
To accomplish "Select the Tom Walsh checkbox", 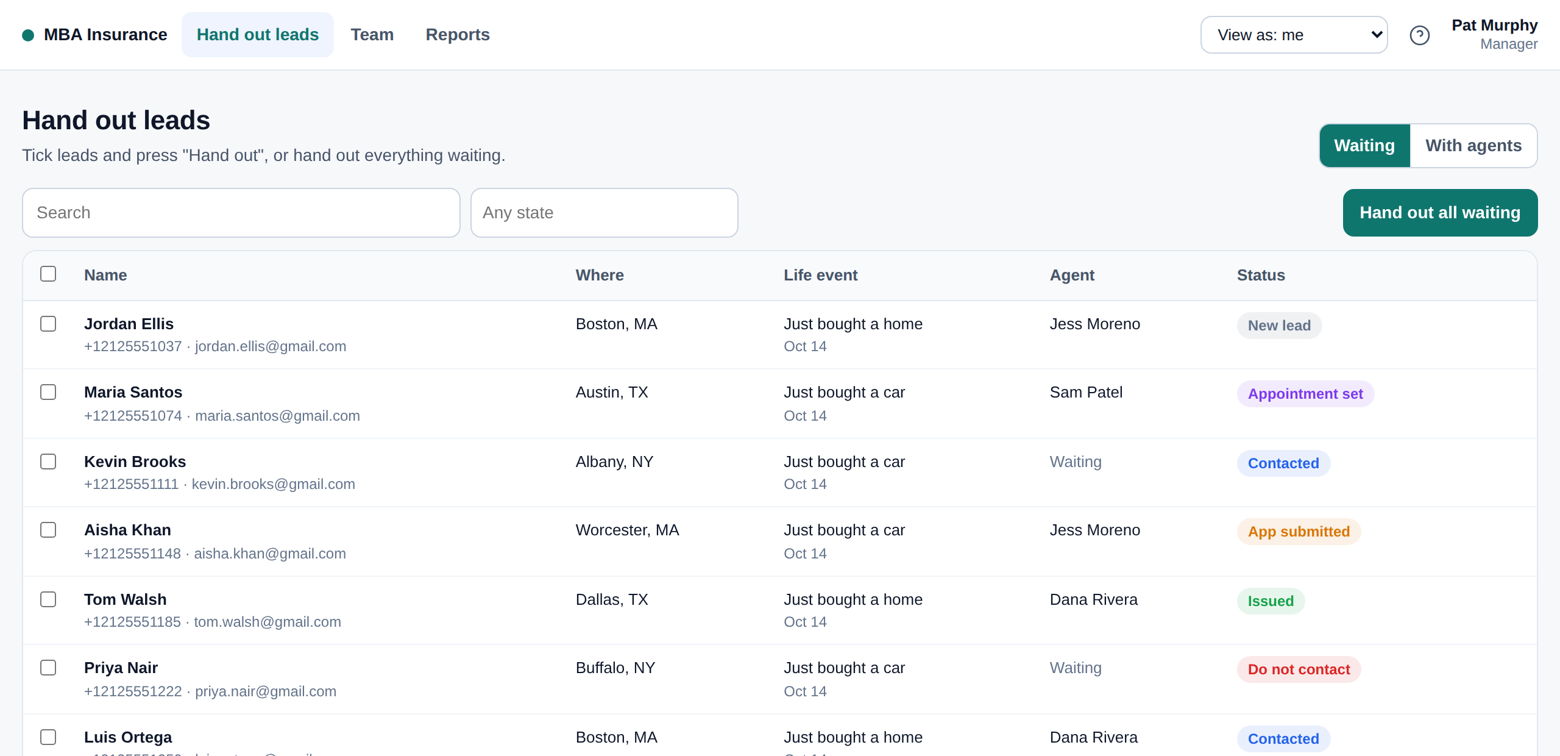I will click(48, 599).
